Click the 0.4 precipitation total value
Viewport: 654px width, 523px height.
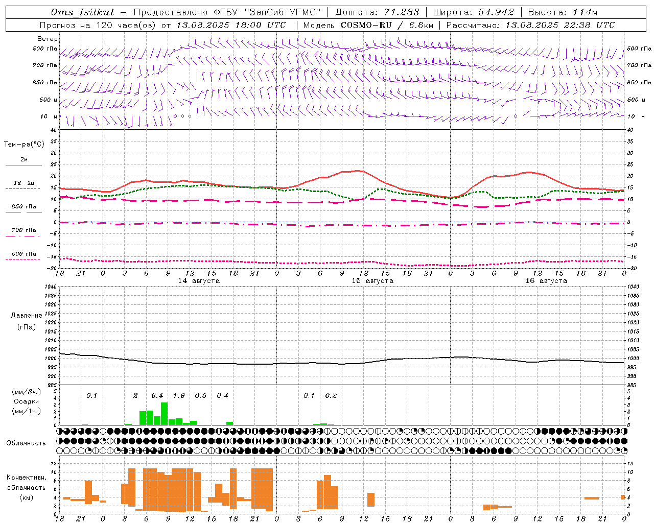(222, 396)
